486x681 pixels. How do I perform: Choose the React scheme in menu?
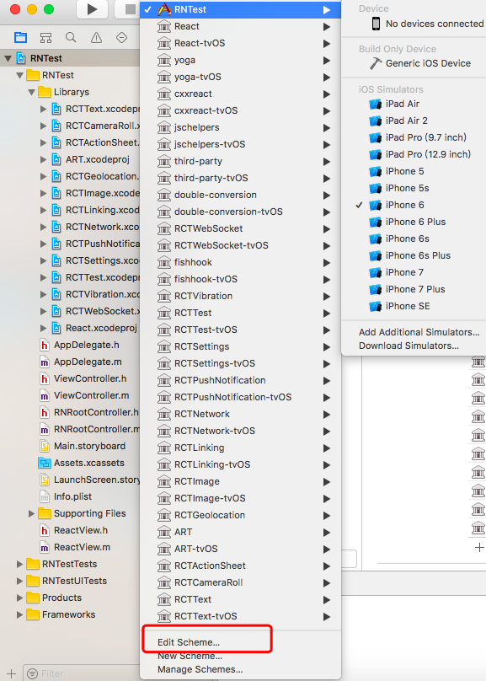pyautogui.click(x=240, y=26)
